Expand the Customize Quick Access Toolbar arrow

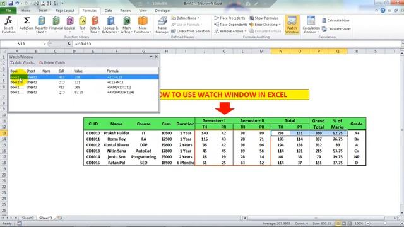(x=62, y=3)
